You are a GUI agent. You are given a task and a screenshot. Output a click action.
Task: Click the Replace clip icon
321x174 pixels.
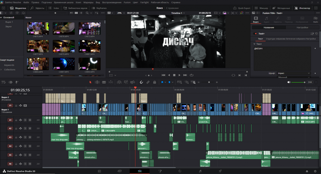point(133,82)
